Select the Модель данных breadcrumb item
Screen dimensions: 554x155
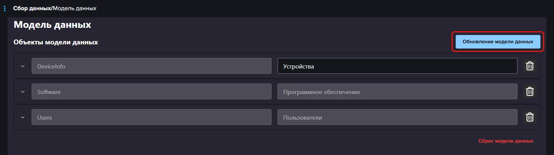click(x=74, y=8)
